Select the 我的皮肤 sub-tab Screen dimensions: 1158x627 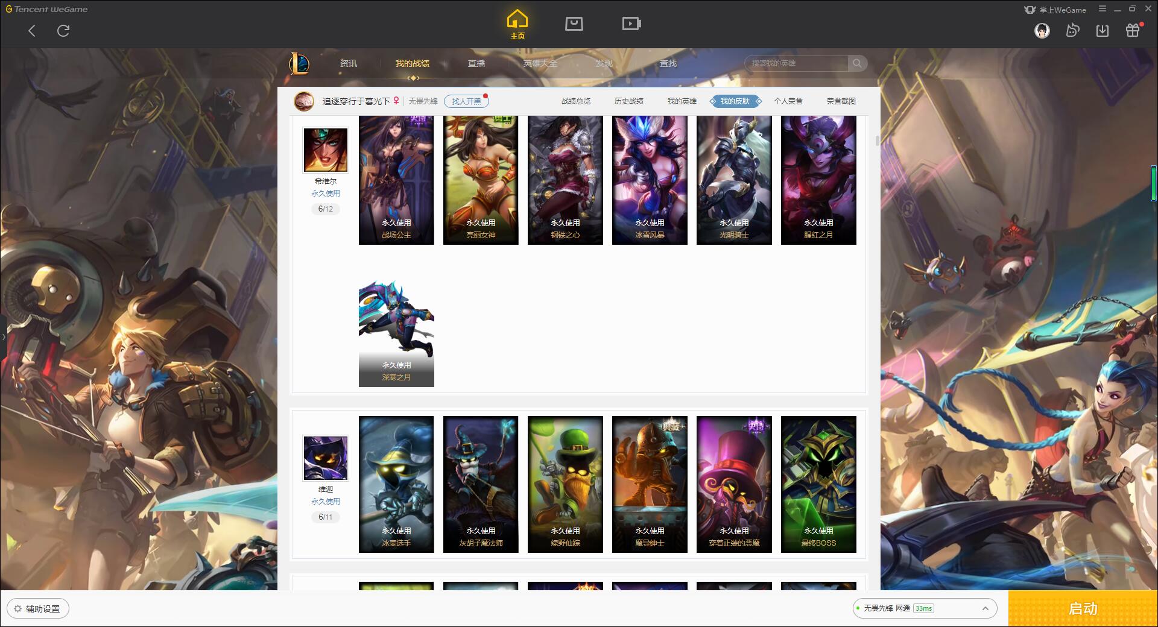point(735,101)
